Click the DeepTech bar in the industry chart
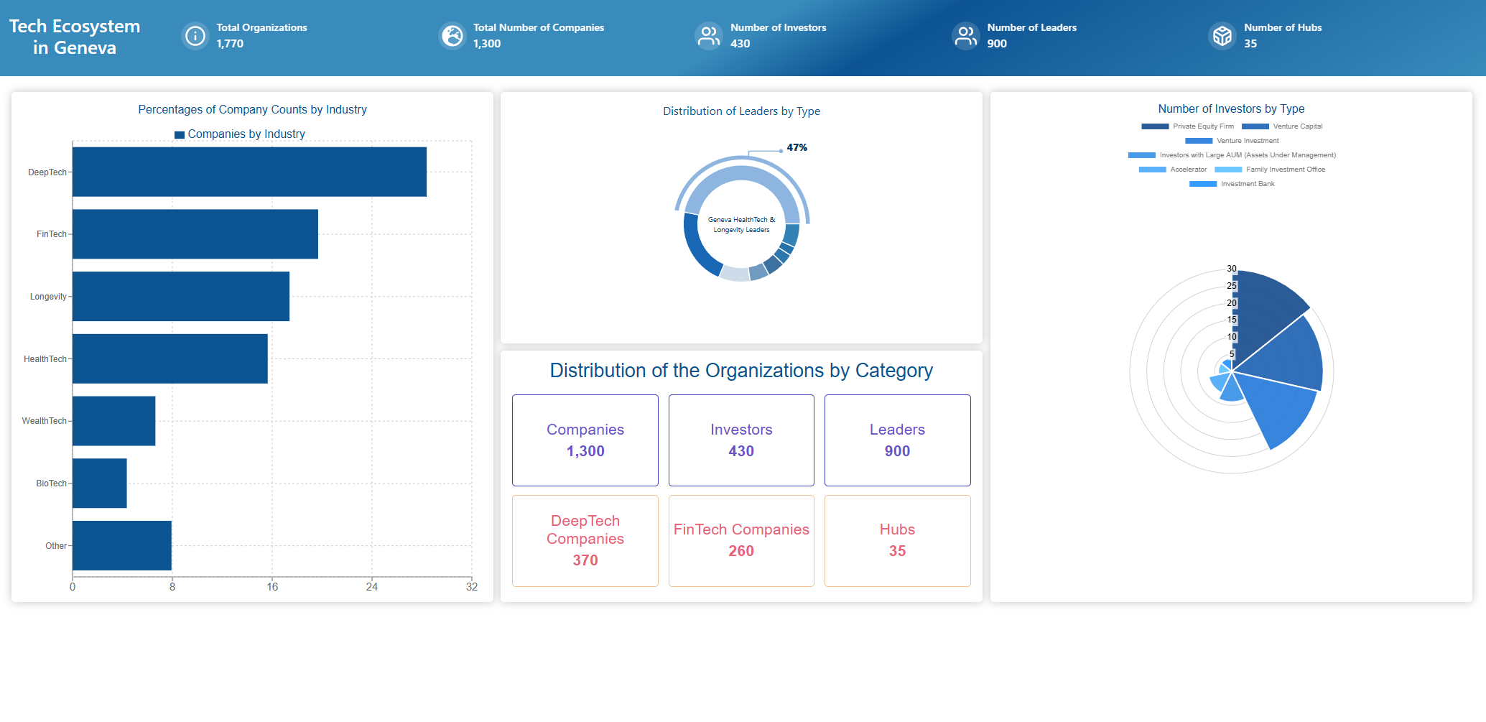The width and height of the screenshot is (1486, 722). 249,172
